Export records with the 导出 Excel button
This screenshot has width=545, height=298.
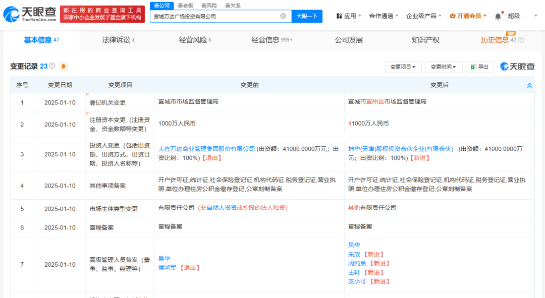point(479,67)
